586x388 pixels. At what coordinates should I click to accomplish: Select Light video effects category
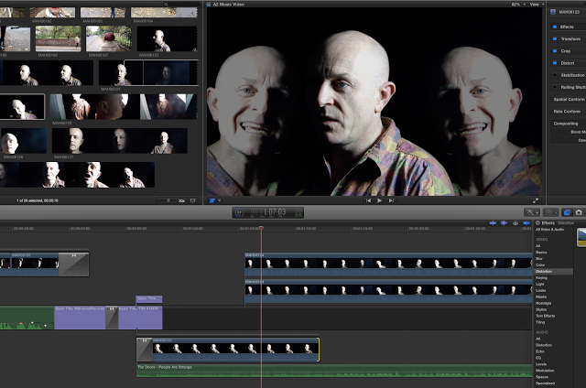coord(539,285)
